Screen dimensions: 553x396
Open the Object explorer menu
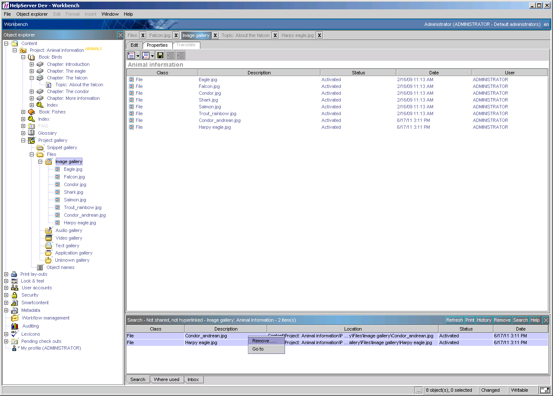point(32,14)
